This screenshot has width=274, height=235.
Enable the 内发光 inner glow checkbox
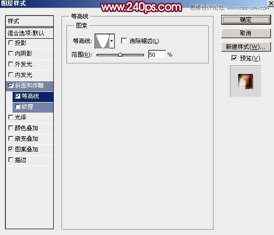point(11,74)
